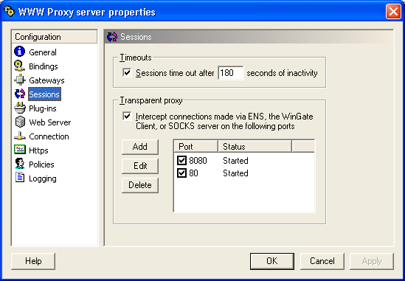405x281 pixels.
Task: Click the Sessions header panel icon
Action: (112, 37)
